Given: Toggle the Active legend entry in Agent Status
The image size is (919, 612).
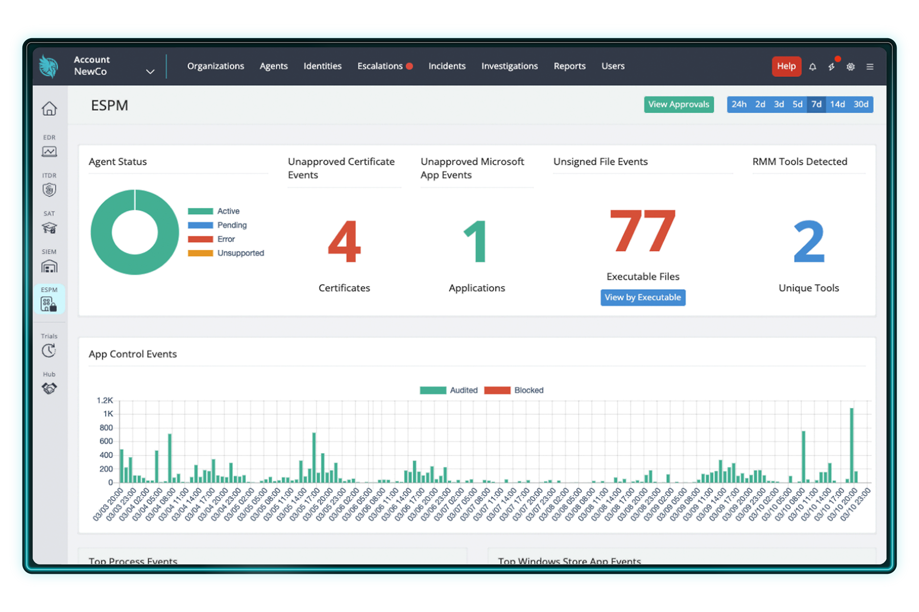Looking at the screenshot, I should pos(213,211).
